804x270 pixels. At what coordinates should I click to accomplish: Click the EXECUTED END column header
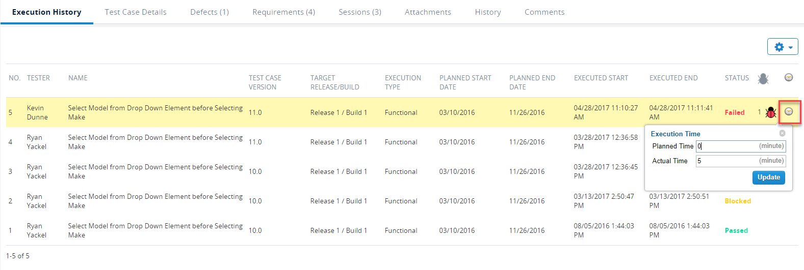click(673, 78)
